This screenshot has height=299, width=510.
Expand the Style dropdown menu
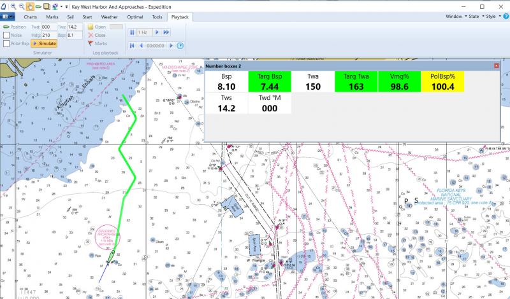(x=493, y=15)
